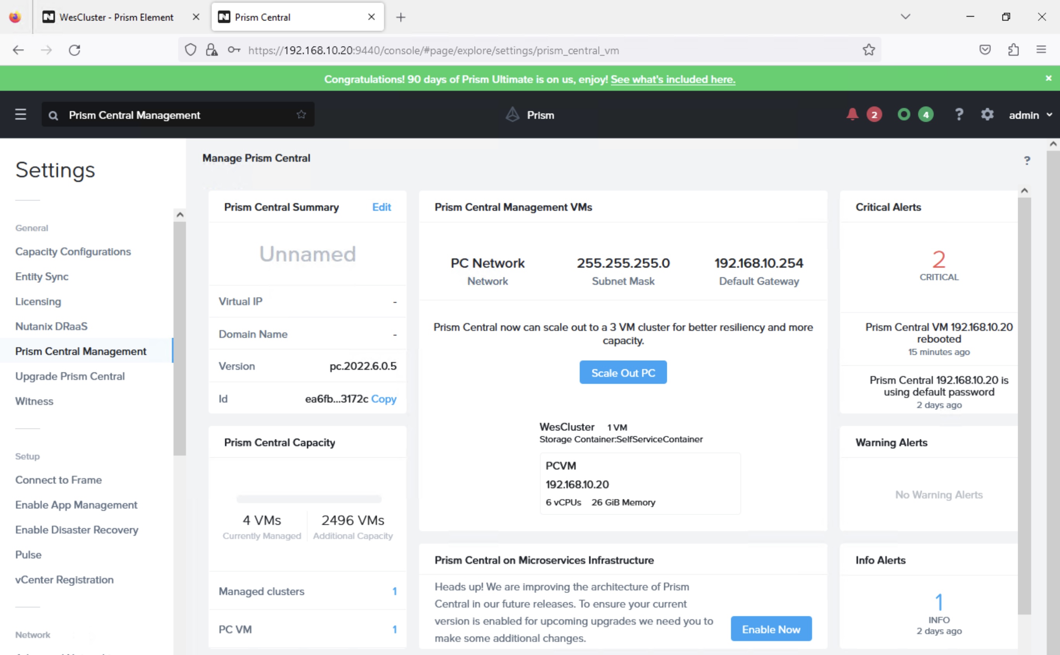Click the settings gear icon

(x=987, y=115)
